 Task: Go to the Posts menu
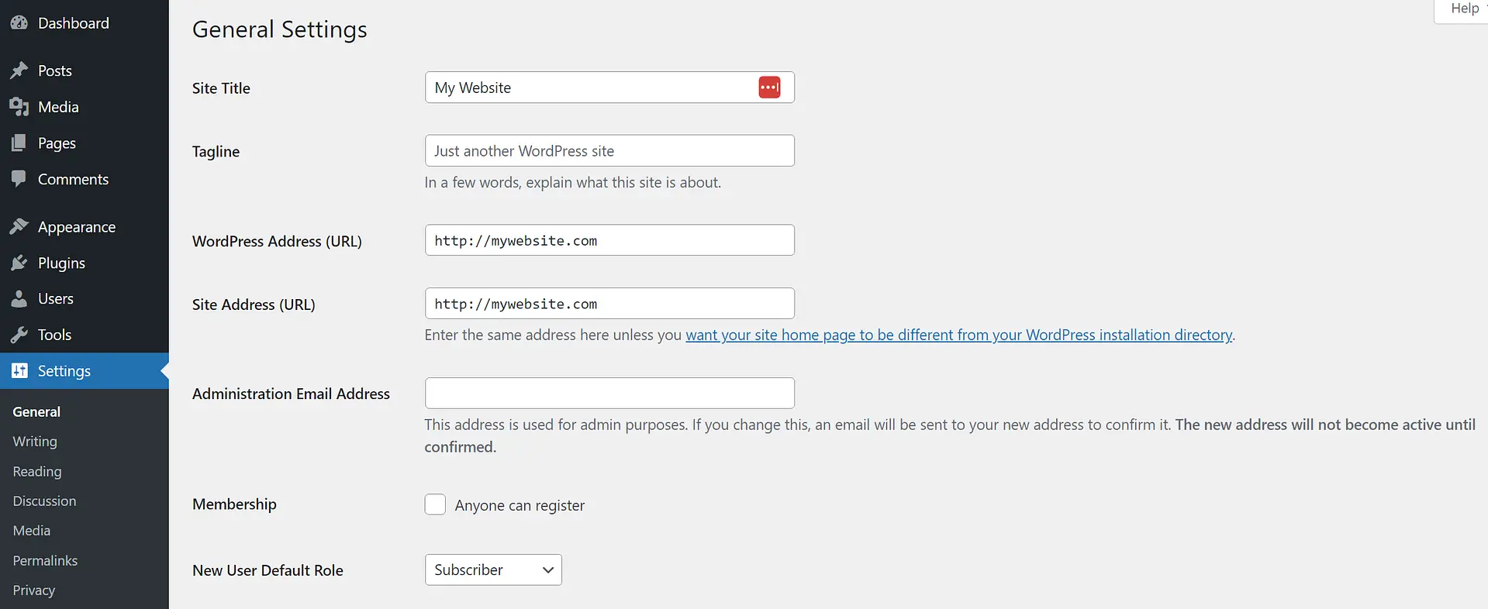pos(84,71)
